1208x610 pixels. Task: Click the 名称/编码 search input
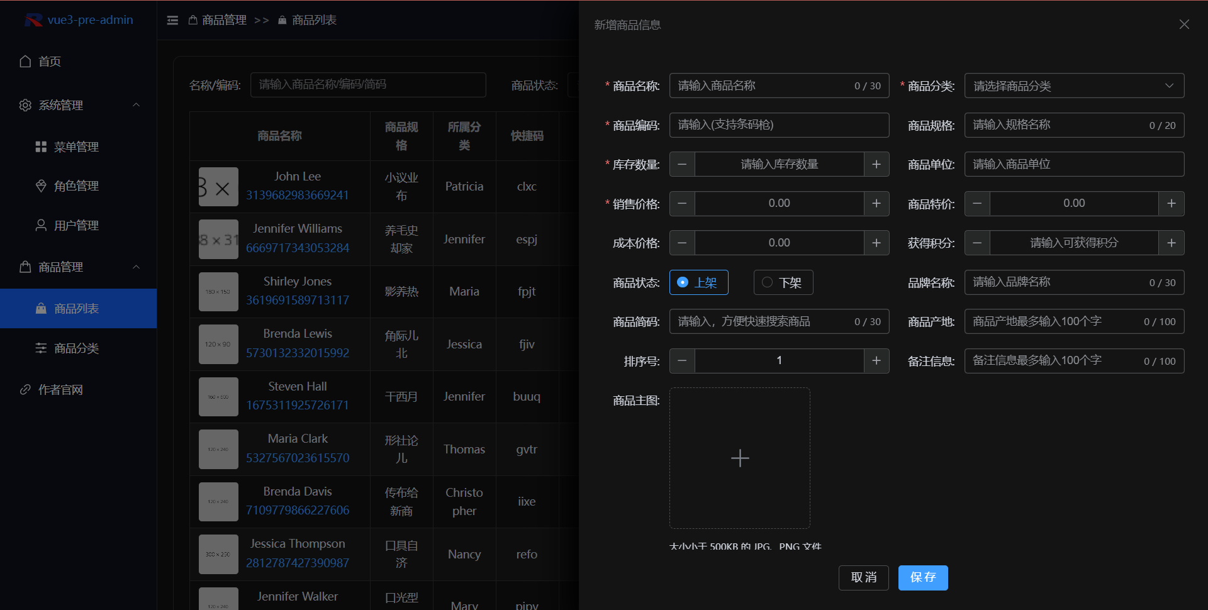coord(368,85)
